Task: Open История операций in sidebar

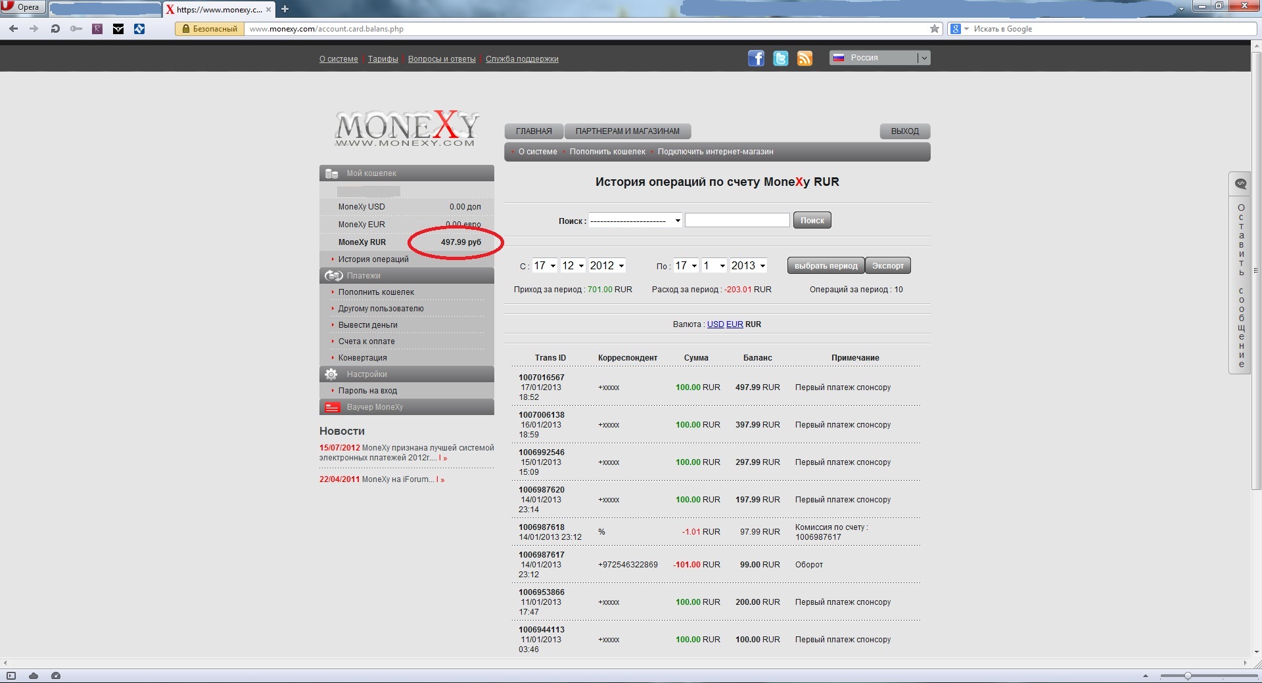Action: coord(373,259)
